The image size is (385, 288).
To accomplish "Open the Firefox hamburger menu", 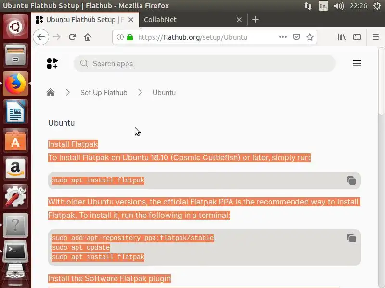I will coord(376,37).
